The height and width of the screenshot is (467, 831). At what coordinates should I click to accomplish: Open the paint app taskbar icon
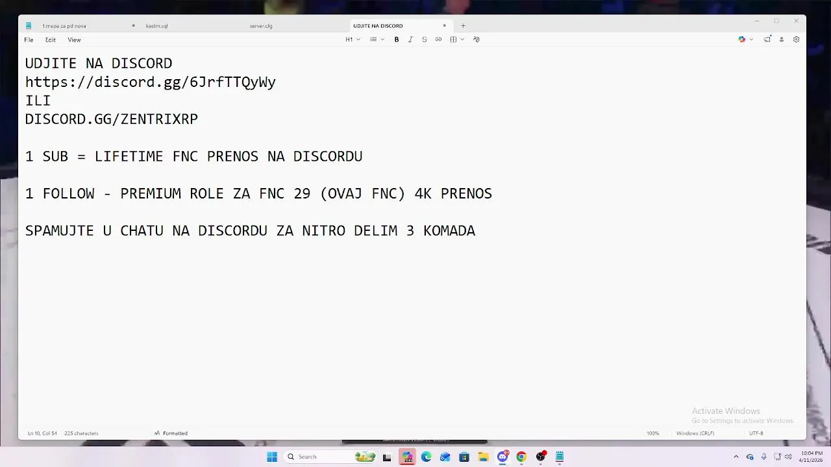[x=407, y=457]
